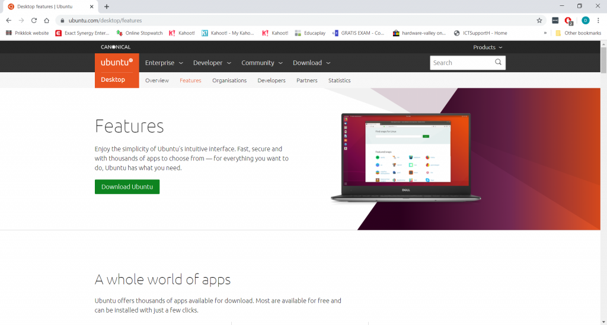Reload the page with refresh icon
This screenshot has height=325, width=607.
pyautogui.click(x=34, y=21)
